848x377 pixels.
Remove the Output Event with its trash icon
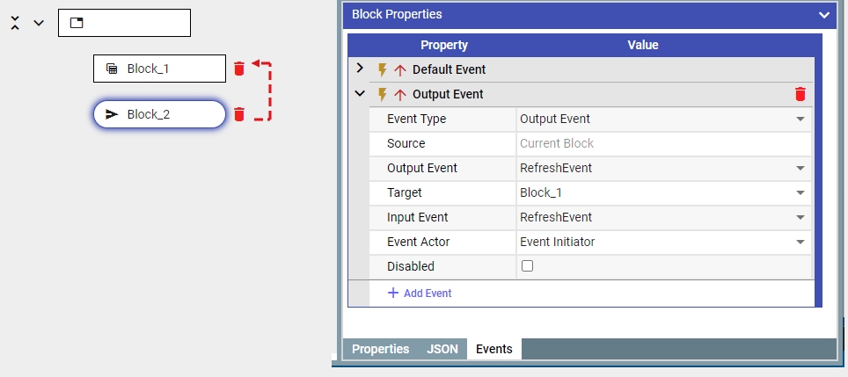point(800,94)
